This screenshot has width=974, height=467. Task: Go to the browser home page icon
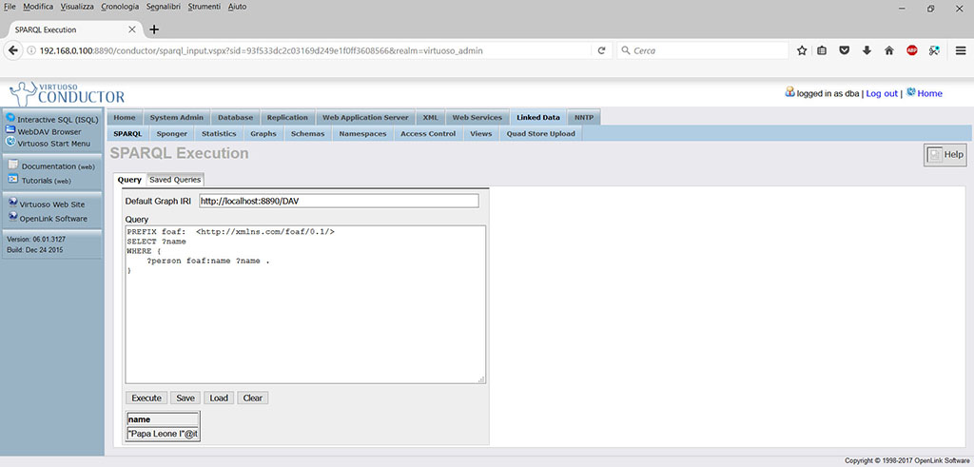[889, 51]
